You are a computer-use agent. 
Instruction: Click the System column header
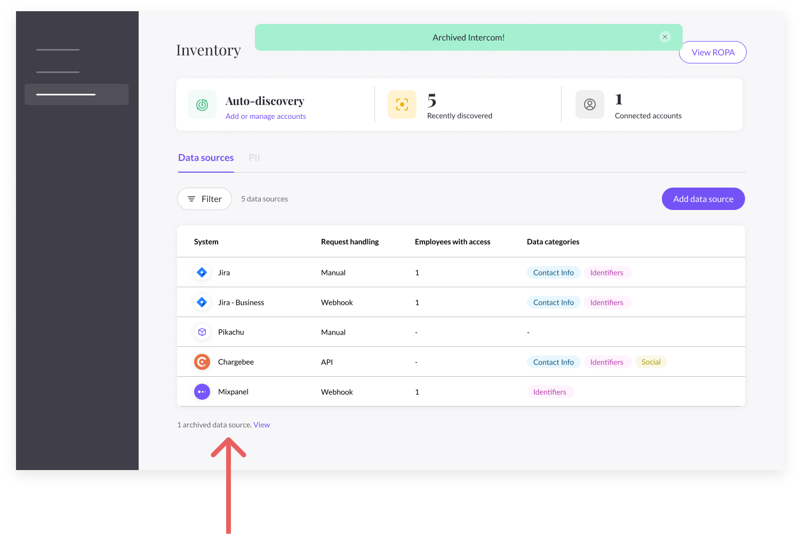(206, 241)
